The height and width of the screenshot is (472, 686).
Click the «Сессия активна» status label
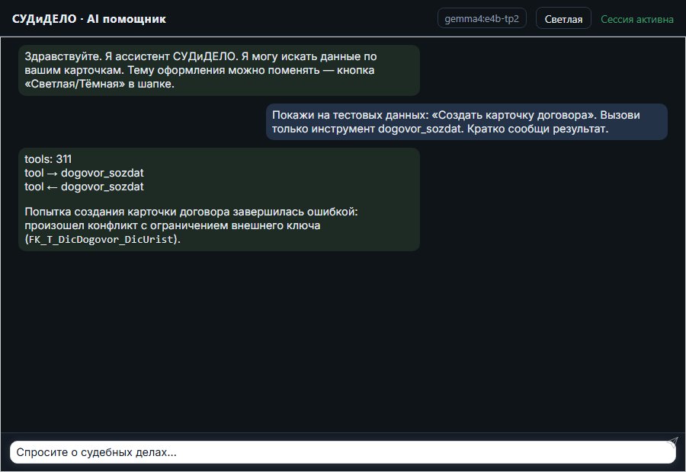pyautogui.click(x=637, y=19)
